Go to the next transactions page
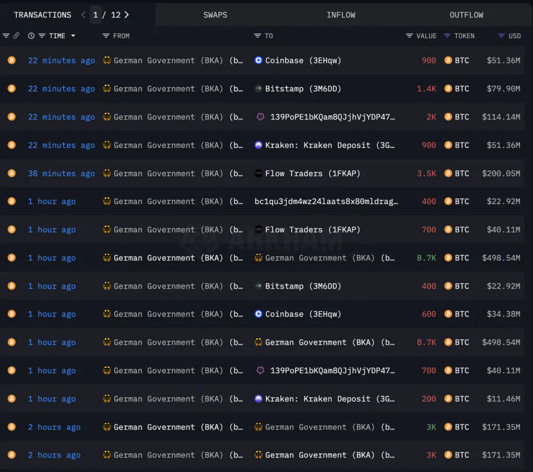533x472 pixels. 126,15
